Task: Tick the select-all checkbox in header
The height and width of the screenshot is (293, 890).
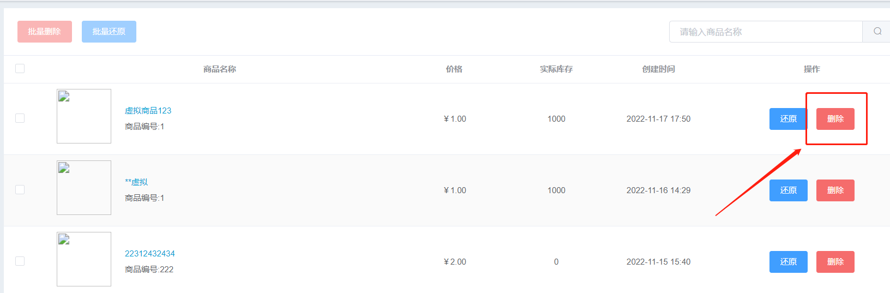Action: [20, 69]
